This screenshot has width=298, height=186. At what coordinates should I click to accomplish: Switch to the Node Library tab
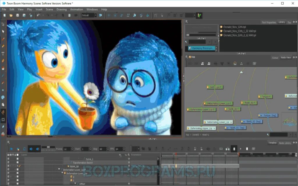click(x=285, y=143)
